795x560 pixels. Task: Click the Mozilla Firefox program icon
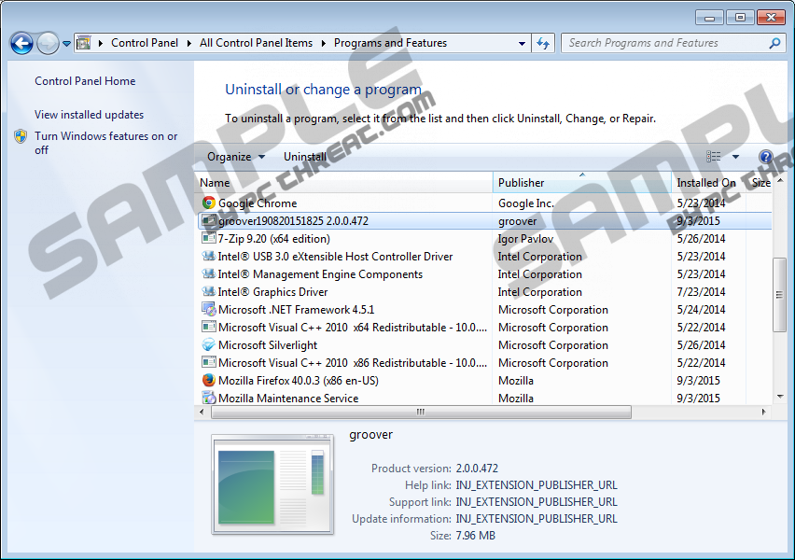(209, 381)
